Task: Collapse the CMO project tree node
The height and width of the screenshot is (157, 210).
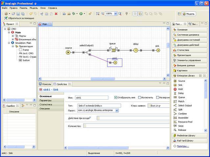Action: (x=5, y=29)
